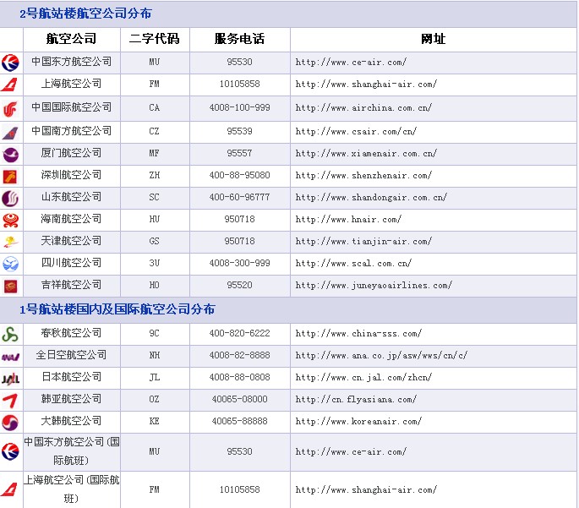Click the Air China phoenix logo
Viewport: 579px width, 508px height.
(x=10, y=109)
